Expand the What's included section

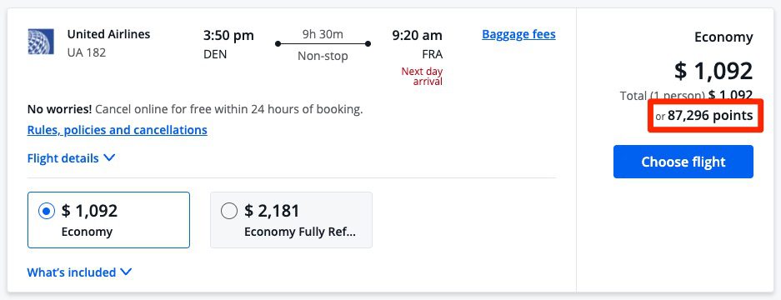click(80, 272)
